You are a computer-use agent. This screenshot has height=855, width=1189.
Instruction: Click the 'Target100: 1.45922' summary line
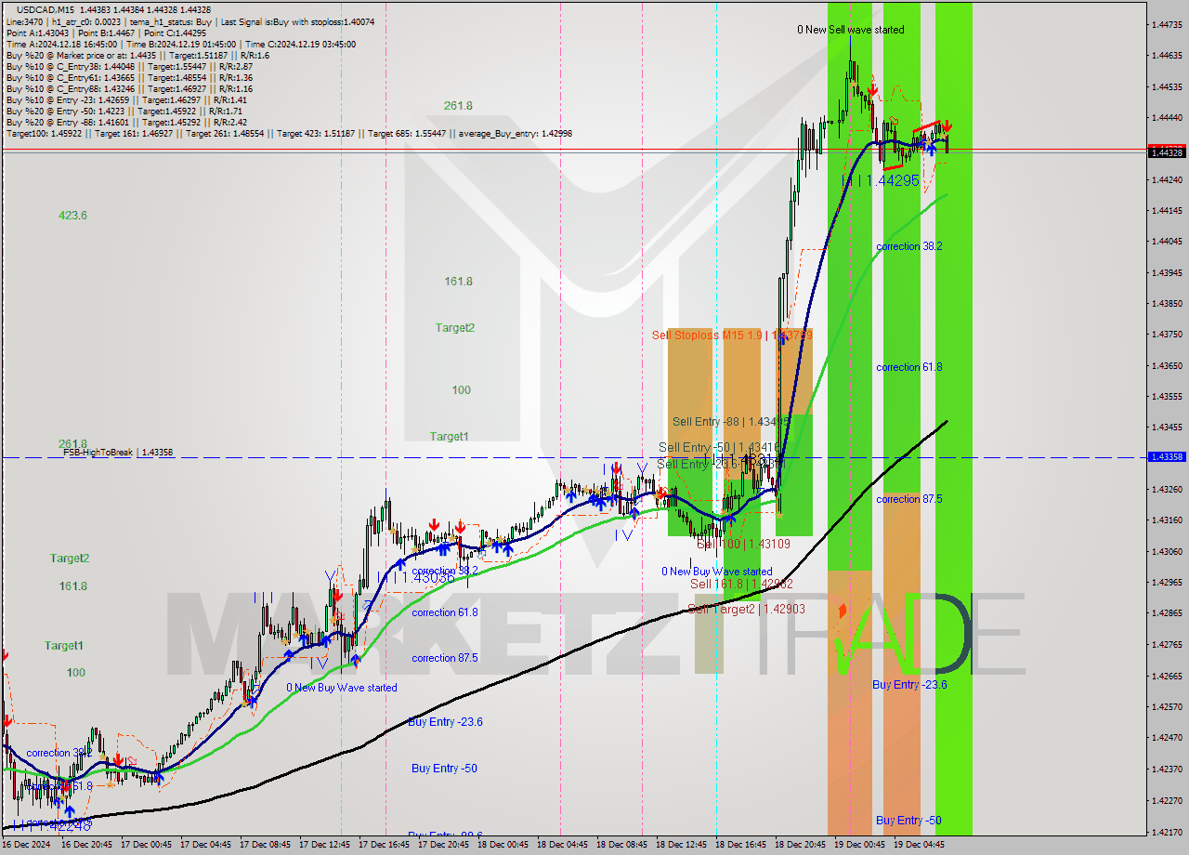click(x=289, y=134)
